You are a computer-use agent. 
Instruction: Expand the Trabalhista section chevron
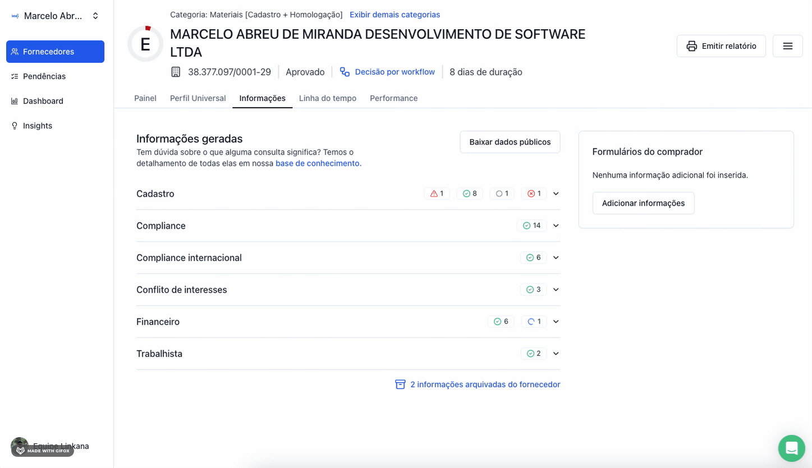point(556,353)
